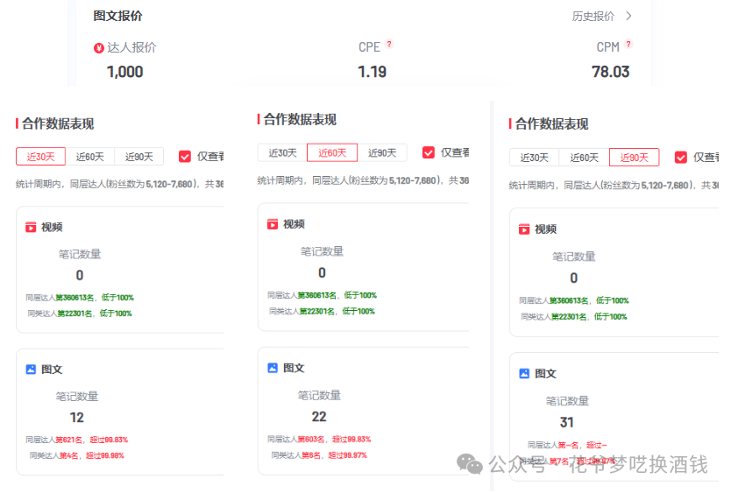Image resolution: width=731 pixels, height=493 pixels.
Task: Select 近60天 in the panel showing 31 image notes
Action: tap(584, 158)
